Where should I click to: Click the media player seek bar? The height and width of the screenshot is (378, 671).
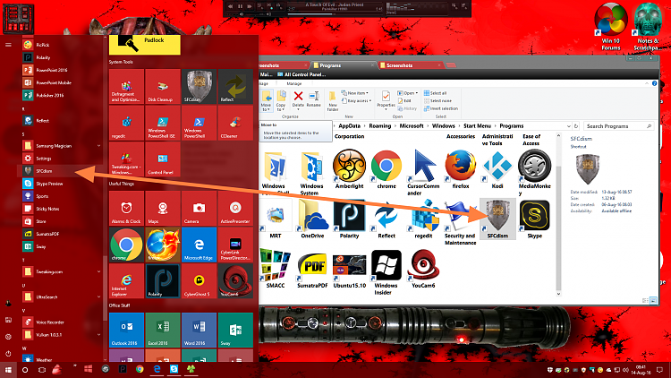pos(335,13)
